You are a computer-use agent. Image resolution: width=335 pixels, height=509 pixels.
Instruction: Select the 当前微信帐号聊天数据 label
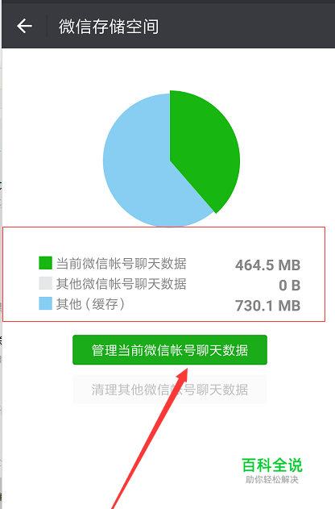[x=121, y=263]
